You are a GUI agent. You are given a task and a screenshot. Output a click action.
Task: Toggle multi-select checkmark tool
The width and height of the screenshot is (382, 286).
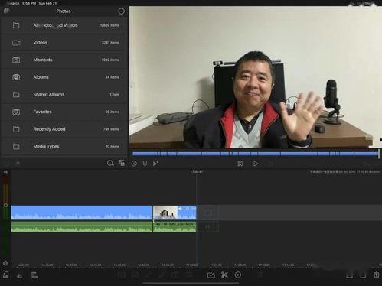(x=211, y=275)
